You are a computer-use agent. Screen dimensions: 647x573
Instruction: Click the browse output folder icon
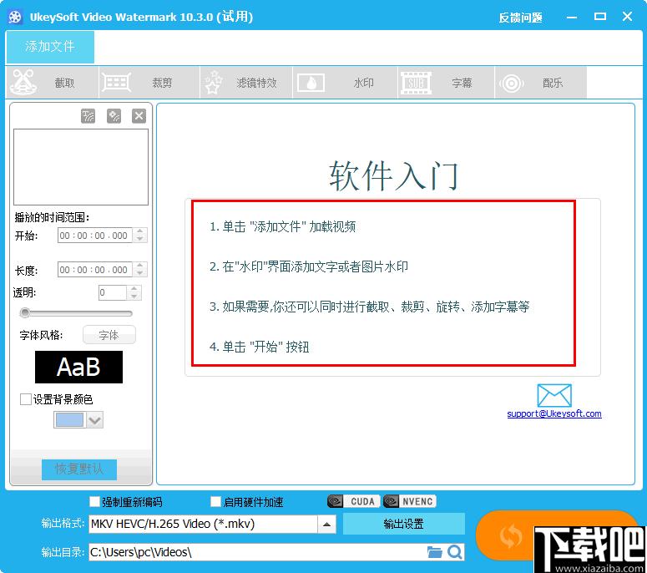coord(434,552)
